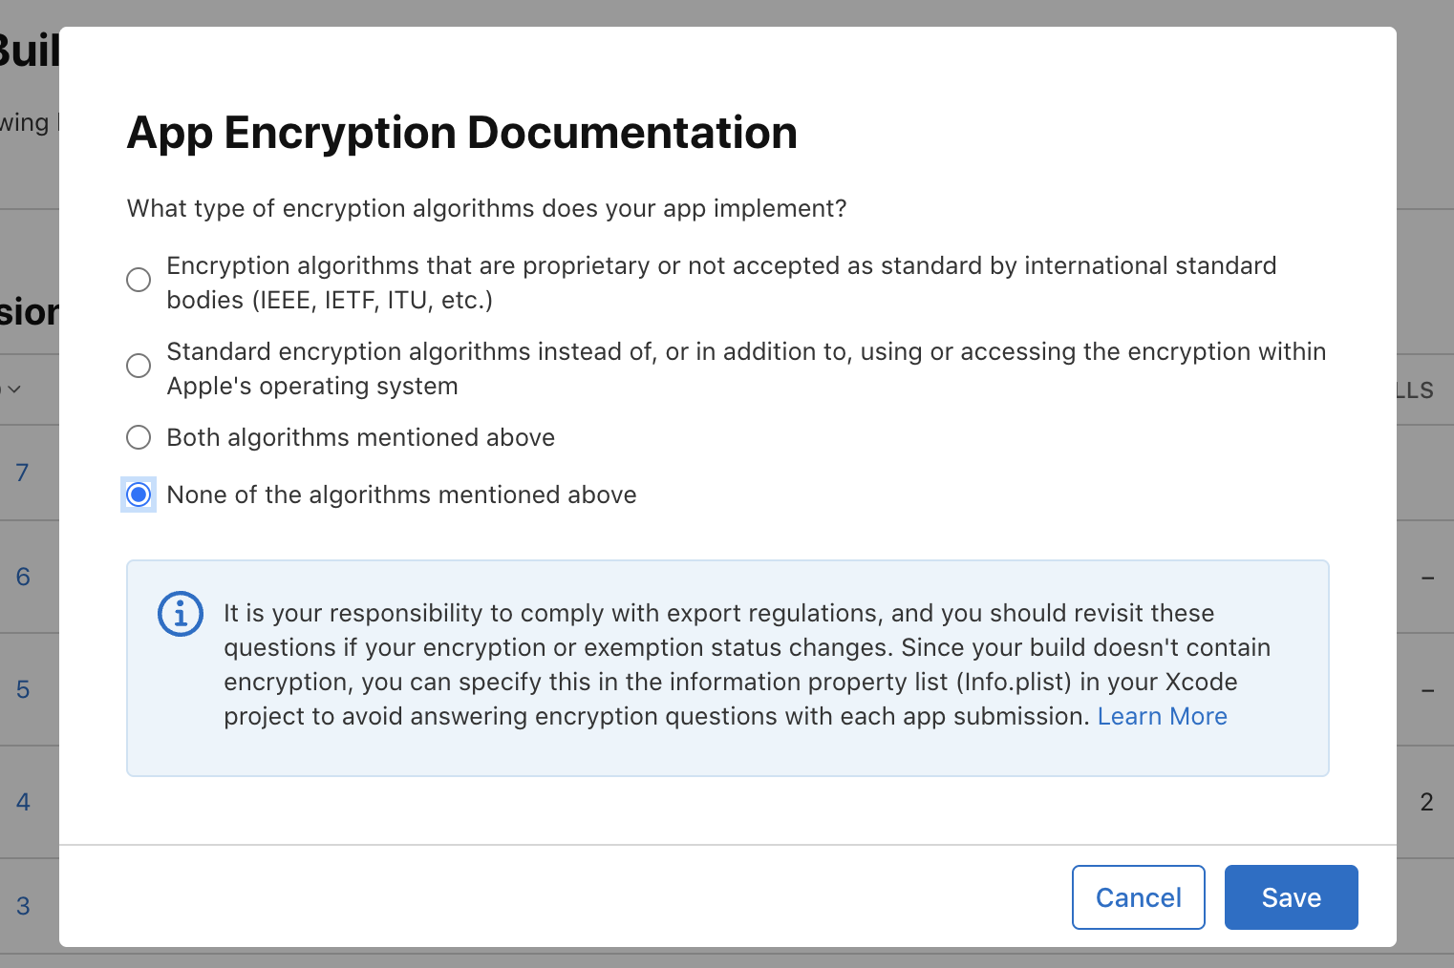Open build 7 in the background list
Image resolution: width=1454 pixels, height=968 pixels.
(23, 473)
